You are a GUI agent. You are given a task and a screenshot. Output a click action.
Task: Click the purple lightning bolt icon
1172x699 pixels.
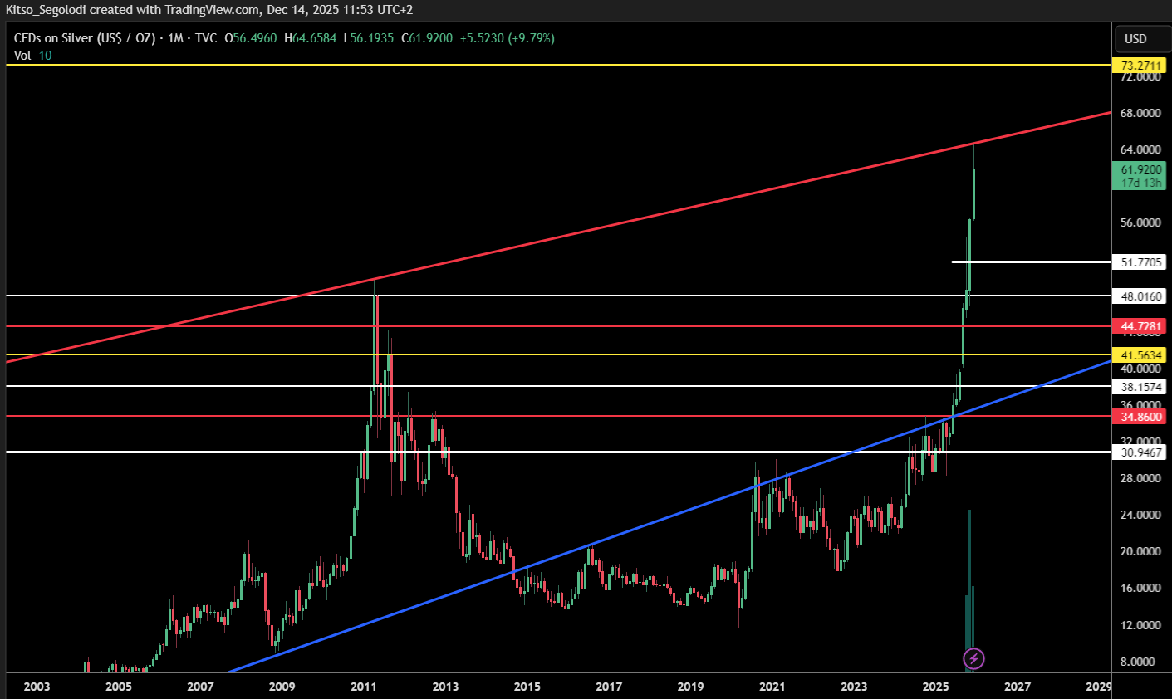coord(973,659)
